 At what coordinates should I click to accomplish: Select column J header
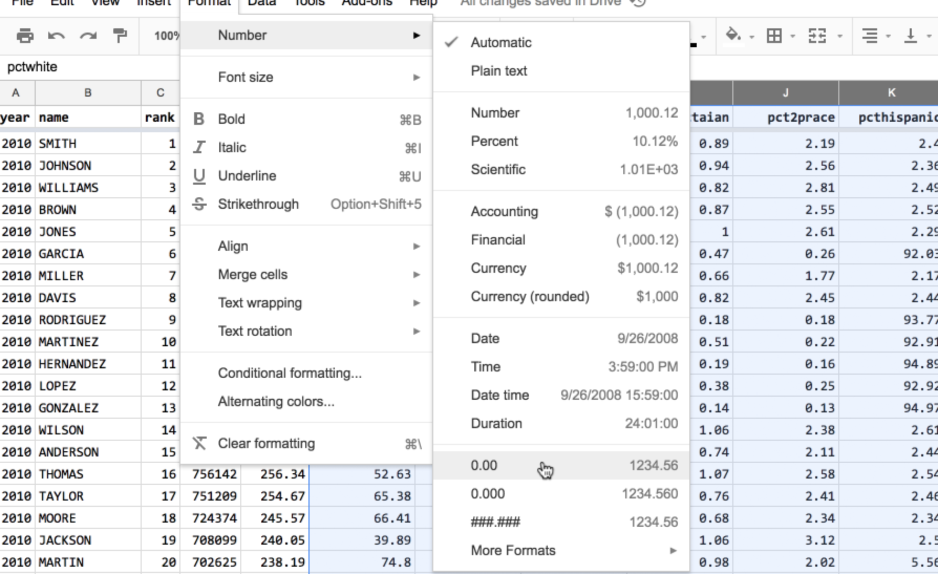point(785,93)
